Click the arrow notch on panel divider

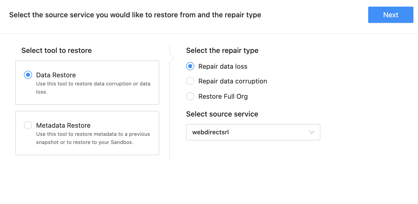pyautogui.click(x=172, y=58)
